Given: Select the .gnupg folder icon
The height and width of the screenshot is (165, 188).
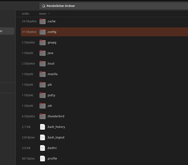Looking at the screenshot, I should tap(42, 43).
